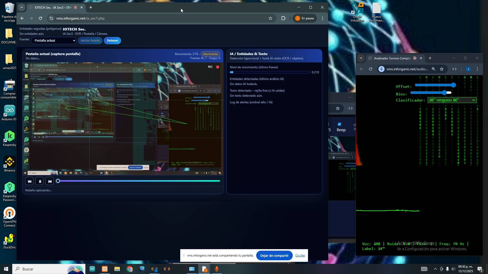
Task: Pause the captured tab playback
Action: coord(40,181)
